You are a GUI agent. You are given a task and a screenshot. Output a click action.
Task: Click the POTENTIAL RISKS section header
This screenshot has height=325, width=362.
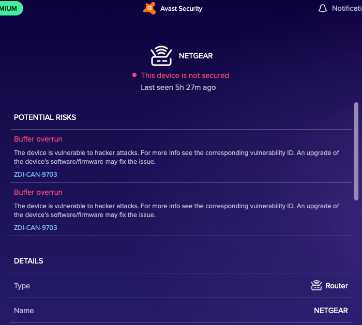(45, 117)
